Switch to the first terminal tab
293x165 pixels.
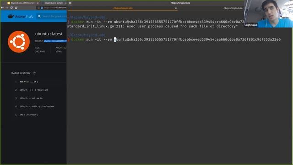(122, 8)
